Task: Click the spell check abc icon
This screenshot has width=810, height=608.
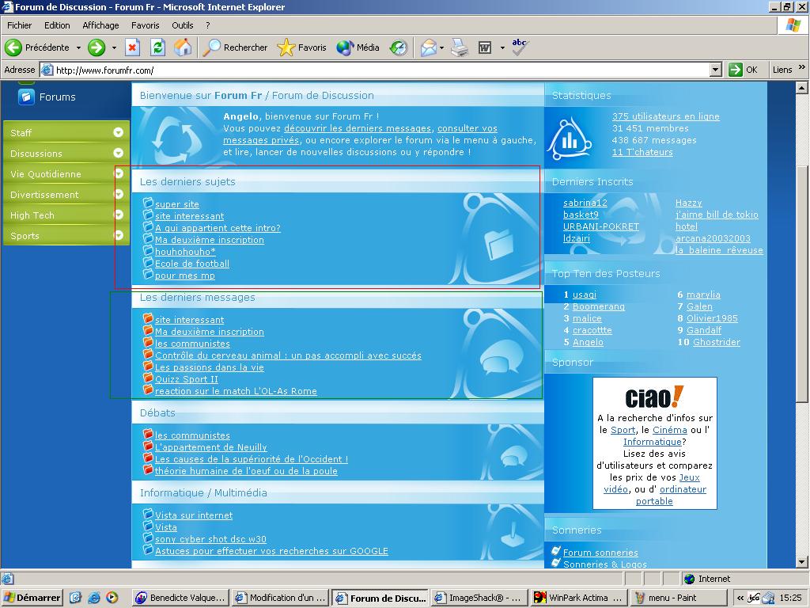Action: pyautogui.click(x=519, y=47)
